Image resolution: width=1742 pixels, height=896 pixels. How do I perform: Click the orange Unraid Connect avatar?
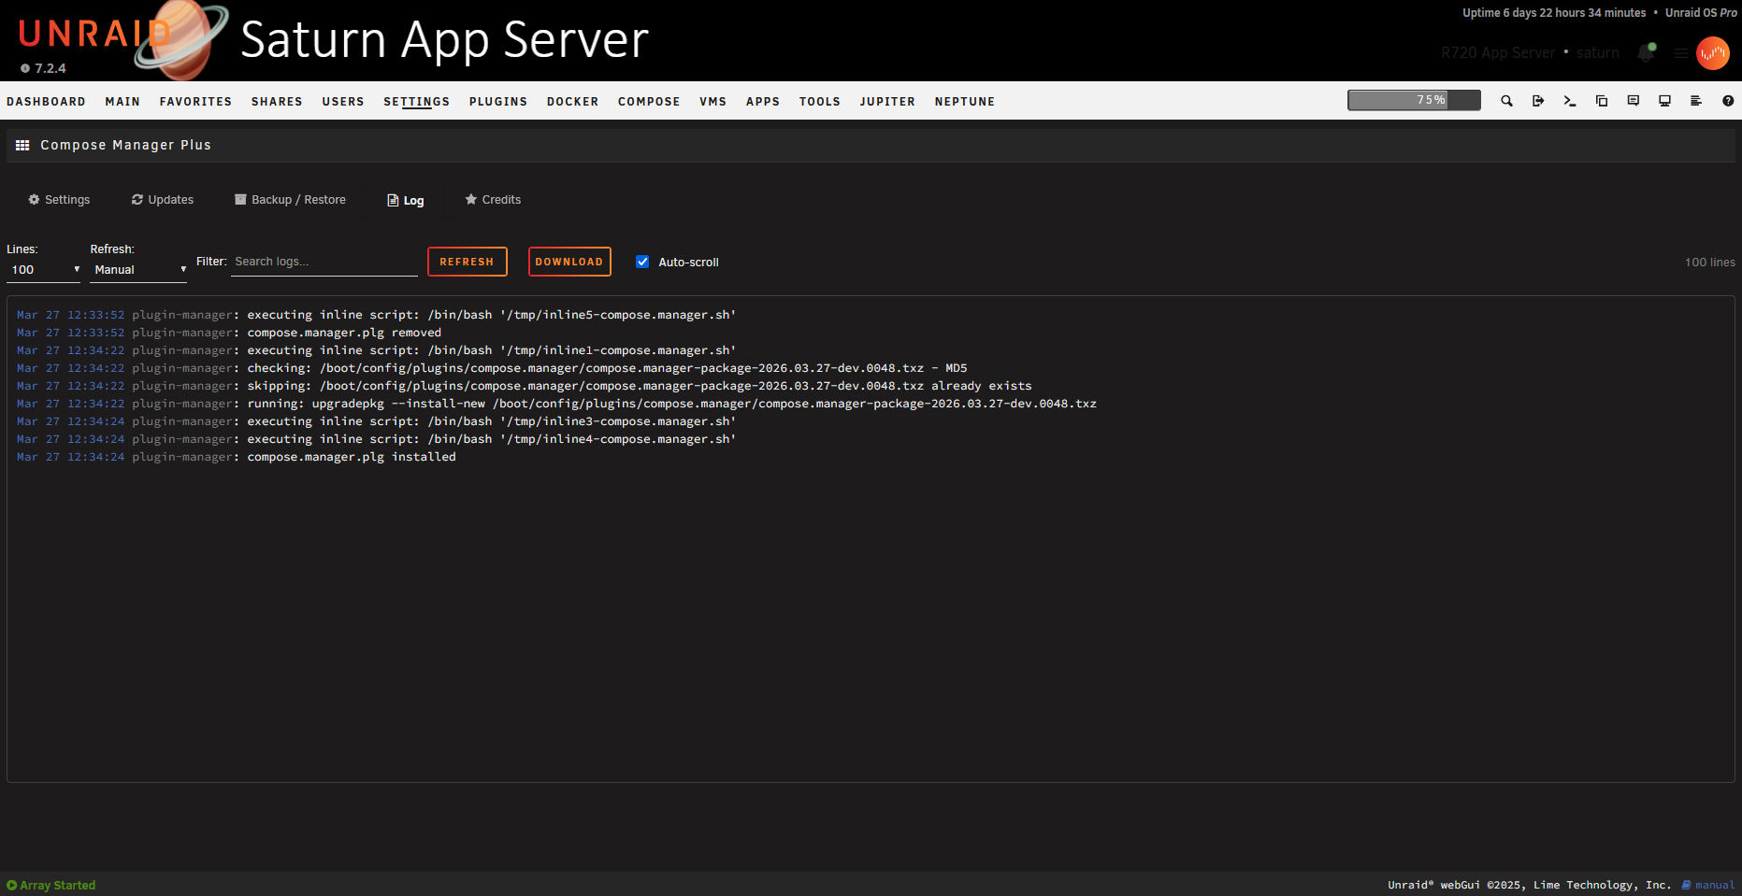(x=1713, y=53)
